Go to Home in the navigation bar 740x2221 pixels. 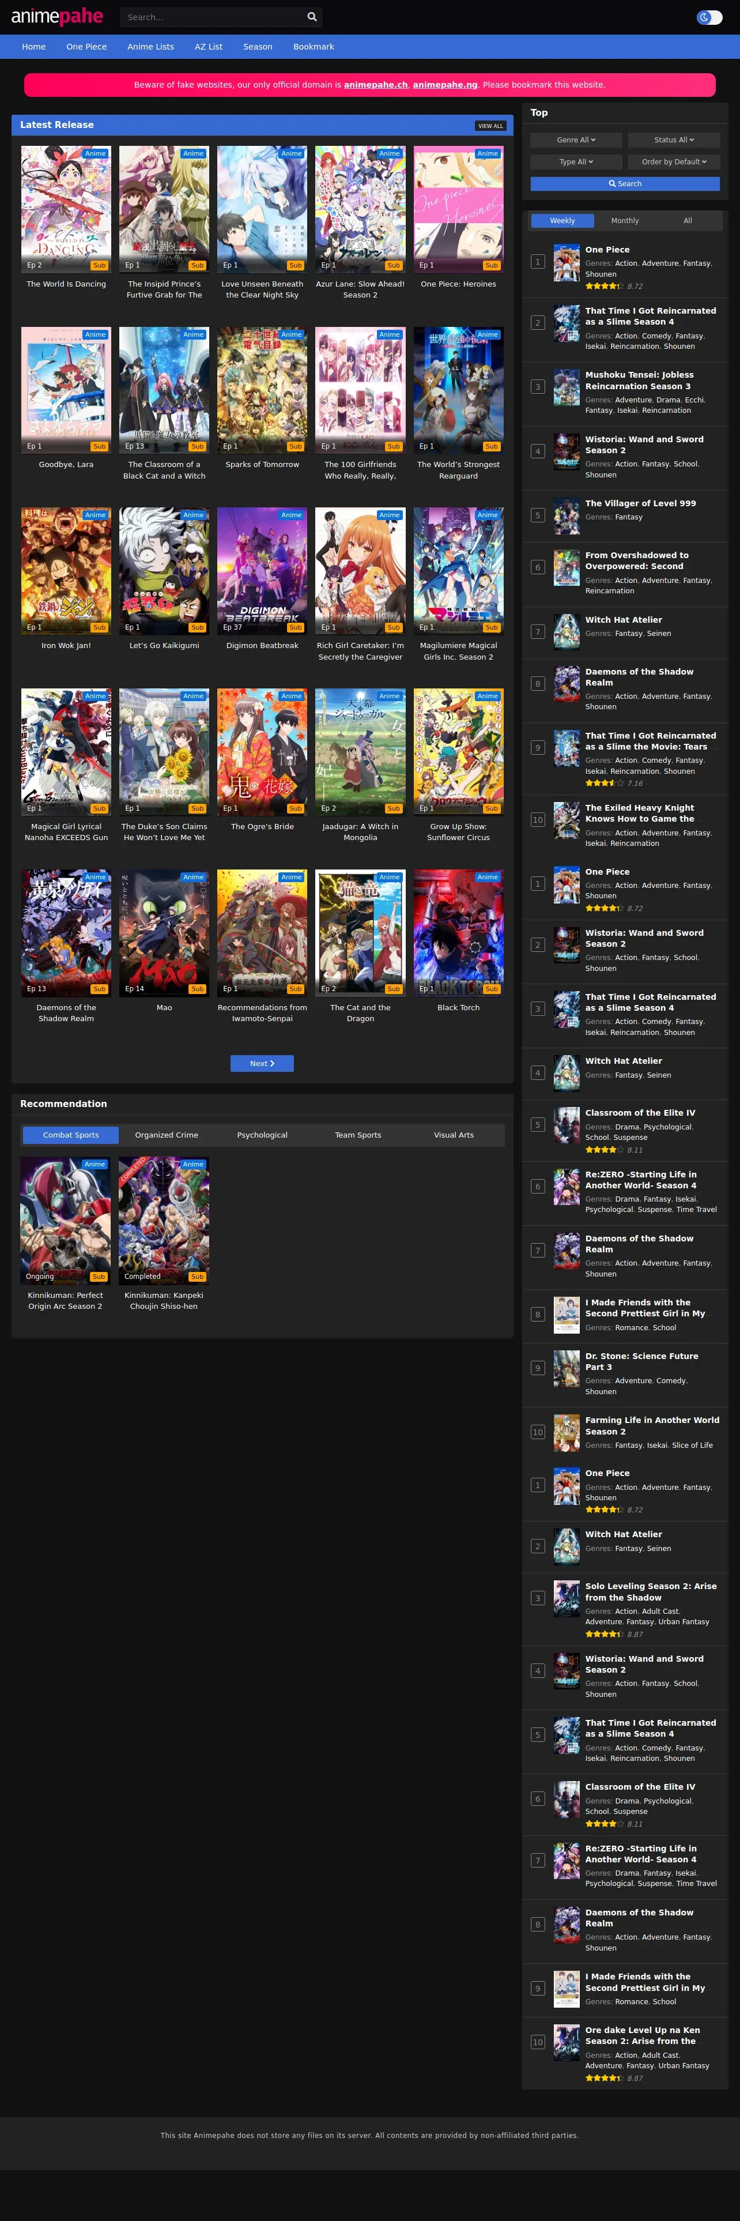click(33, 47)
